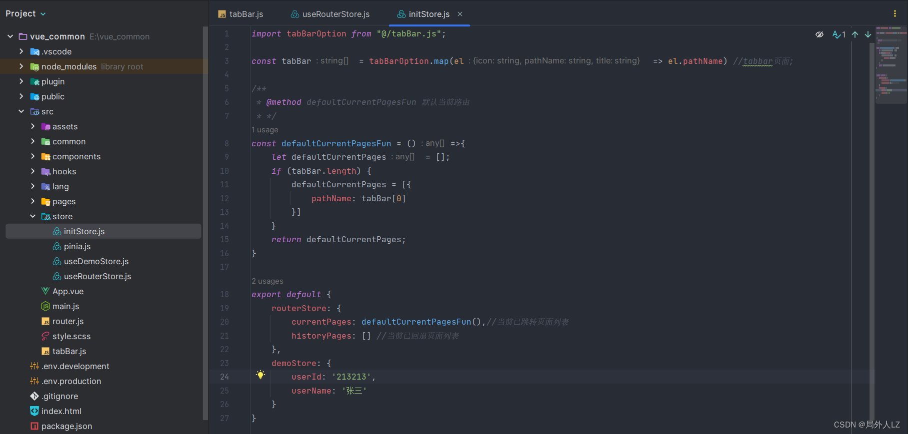Click the package.json file icon
Viewport: 908px width, 434px height.
pos(34,426)
